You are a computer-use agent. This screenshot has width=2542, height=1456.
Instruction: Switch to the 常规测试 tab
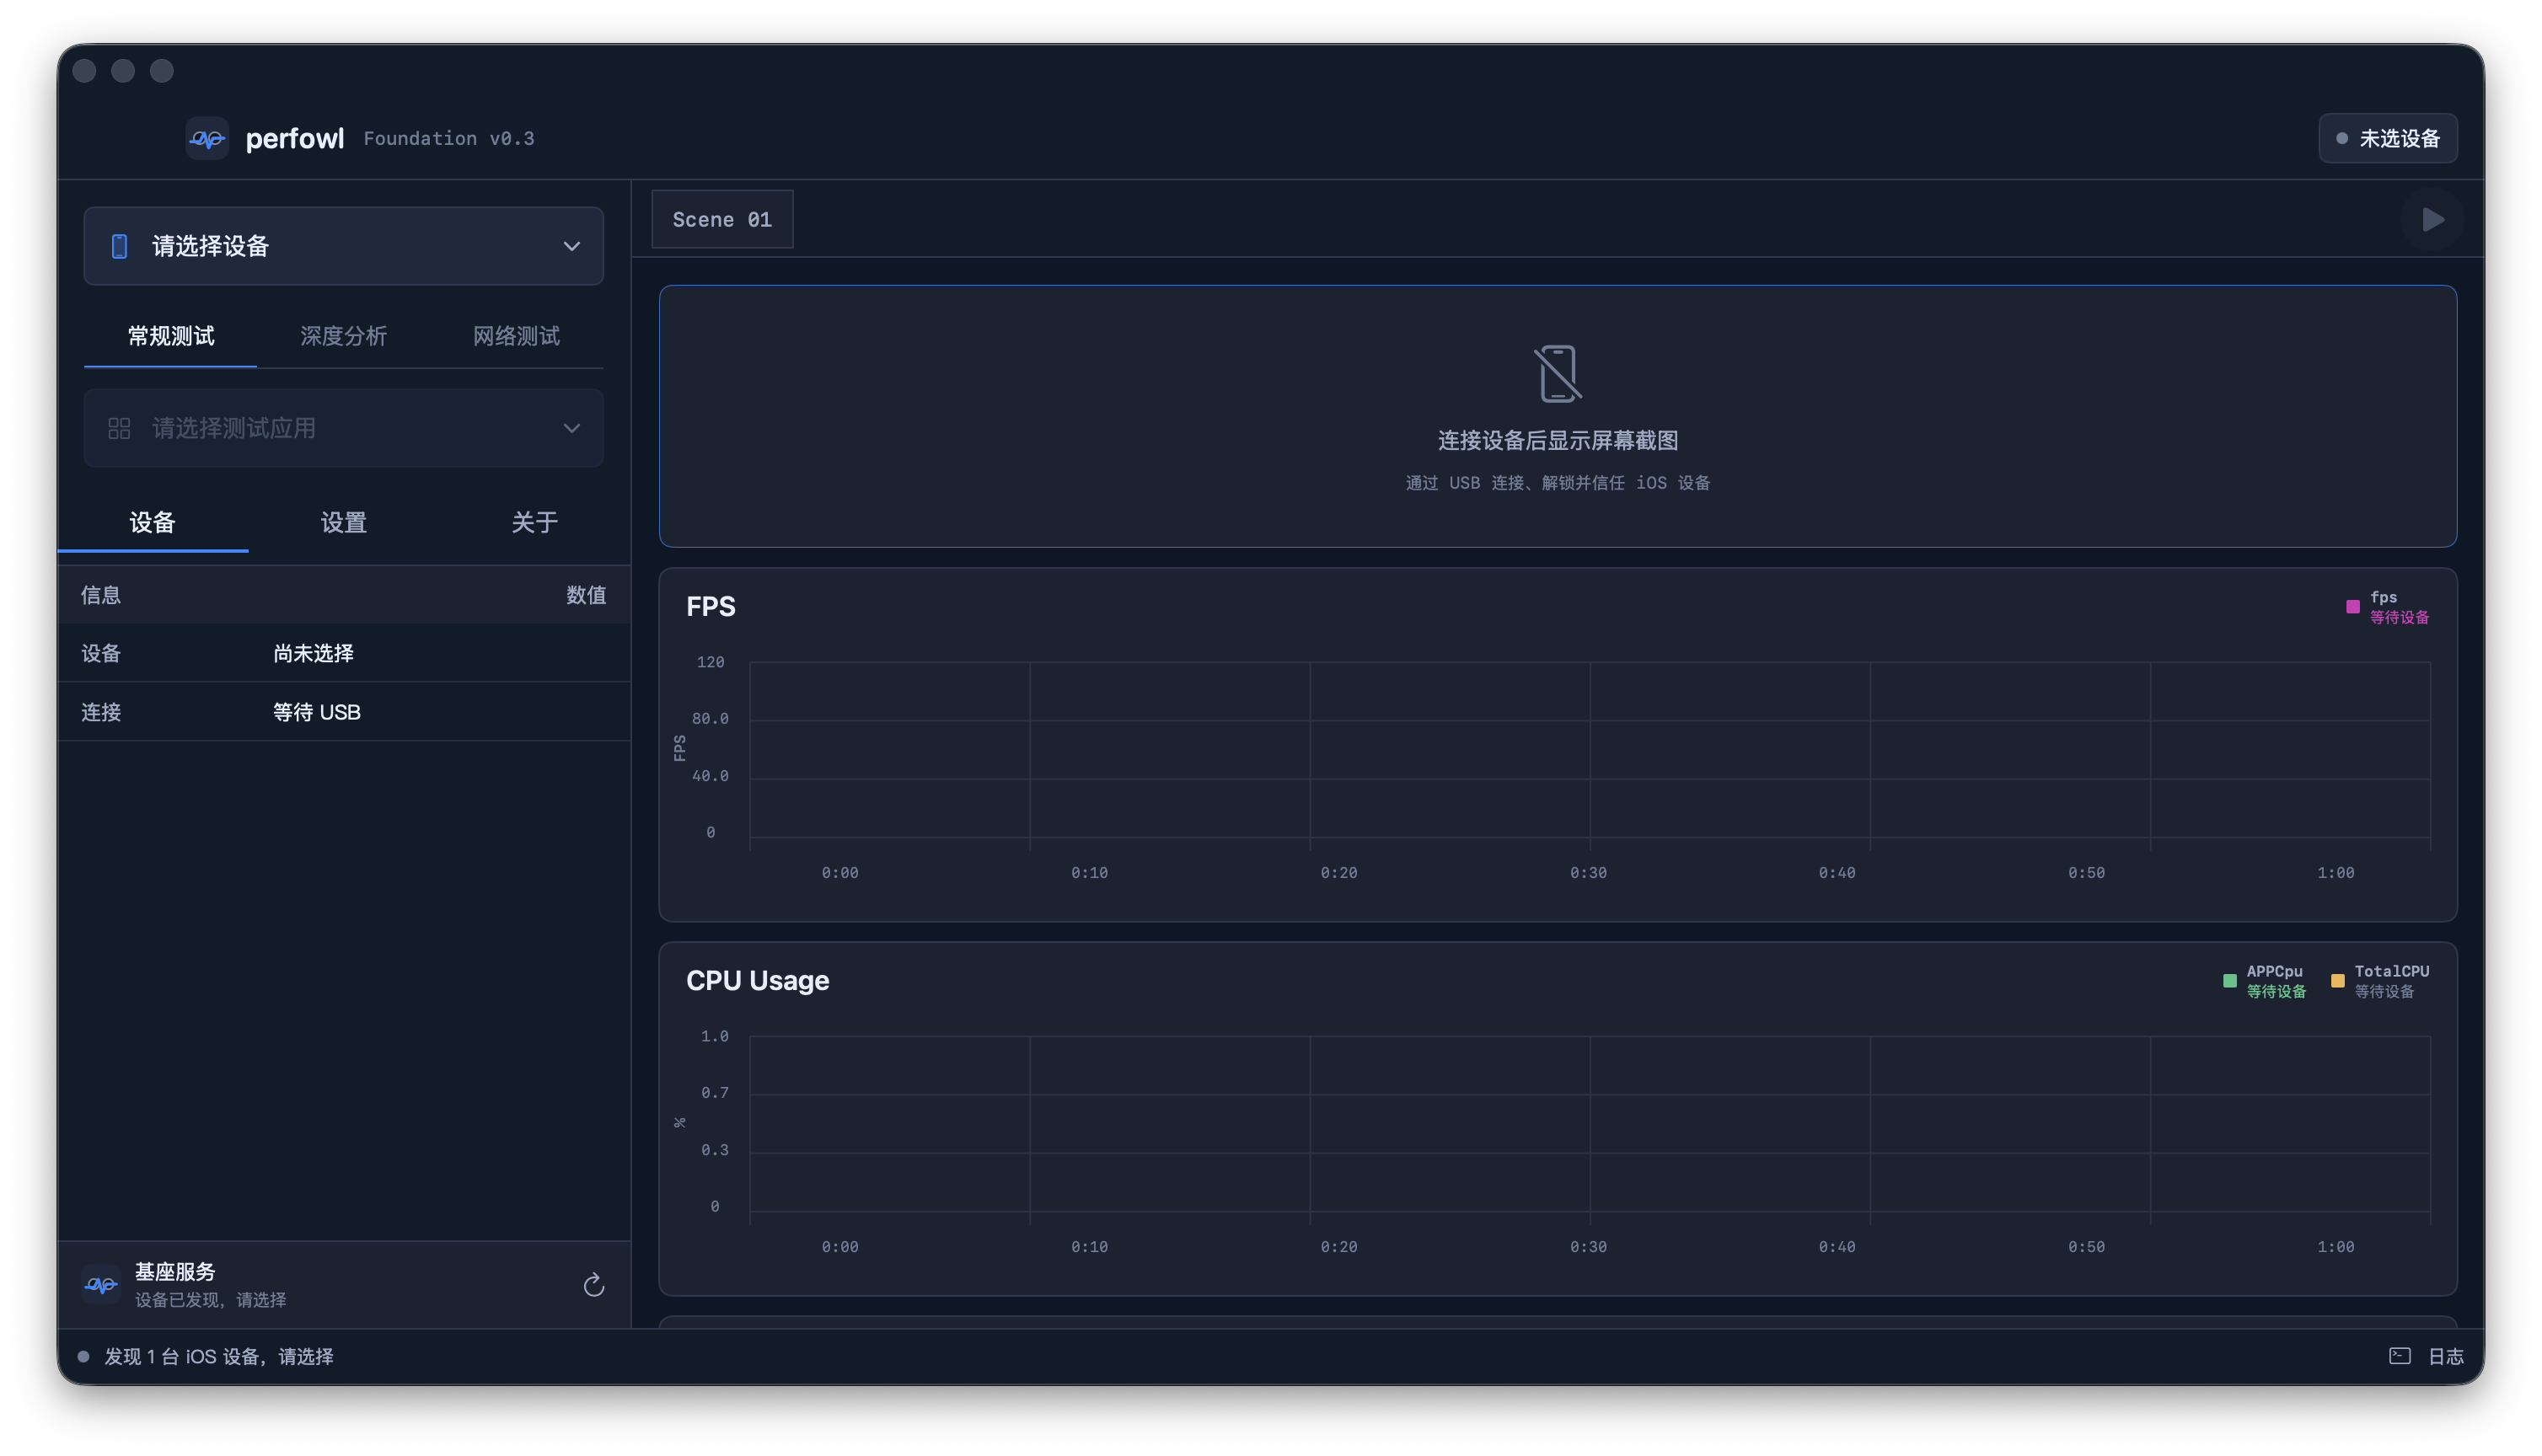pyautogui.click(x=171, y=336)
